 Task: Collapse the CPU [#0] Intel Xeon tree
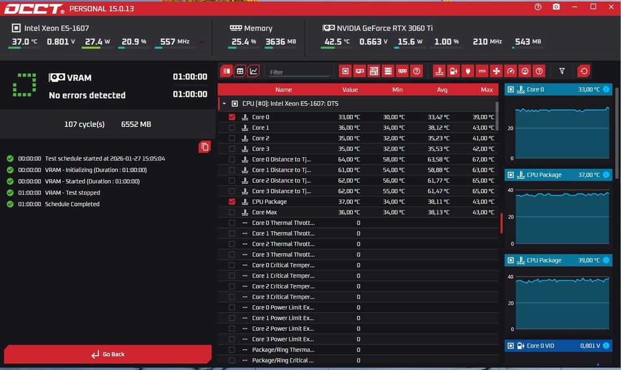(224, 104)
